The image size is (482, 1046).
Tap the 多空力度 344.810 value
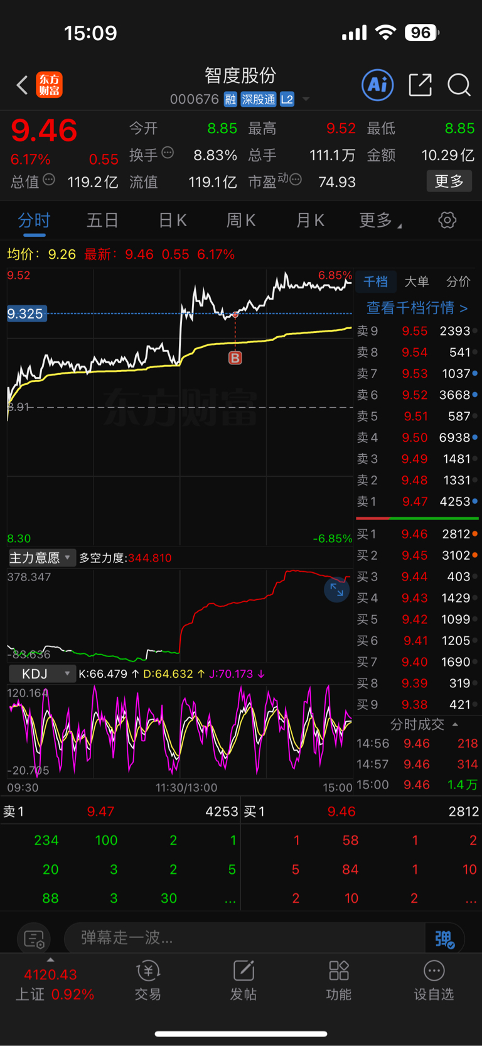[149, 558]
